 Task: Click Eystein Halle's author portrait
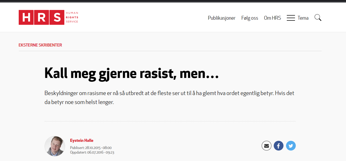point(55,146)
